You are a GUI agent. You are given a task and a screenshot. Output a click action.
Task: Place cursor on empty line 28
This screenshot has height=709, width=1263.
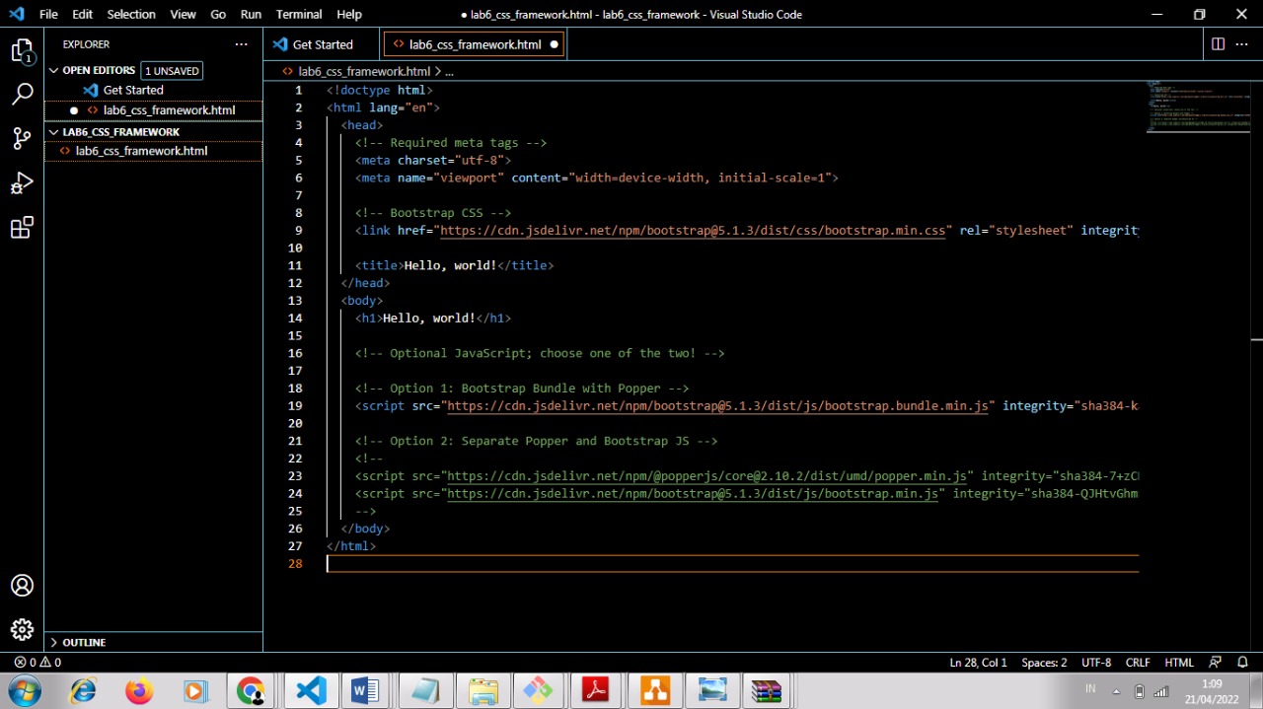click(x=732, y=564)
